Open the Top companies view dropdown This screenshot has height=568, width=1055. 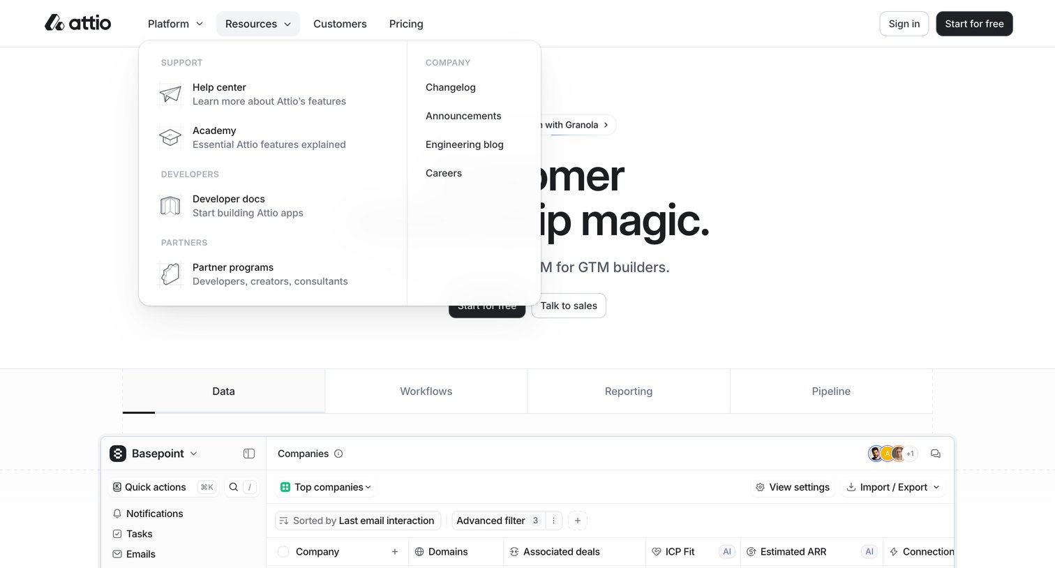click(326, 487)
